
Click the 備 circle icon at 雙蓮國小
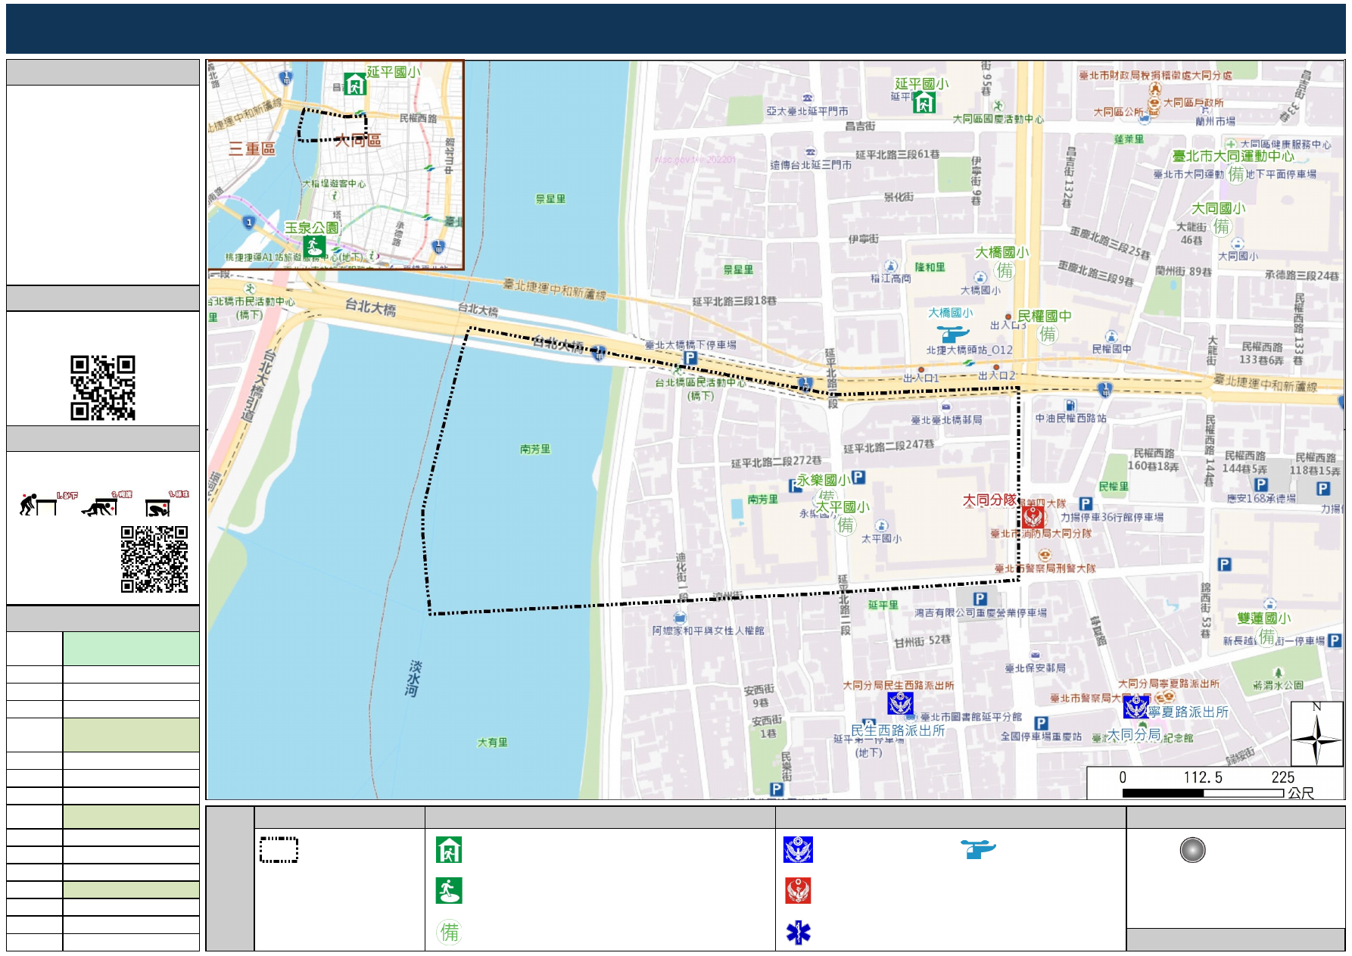(1267, 637)
